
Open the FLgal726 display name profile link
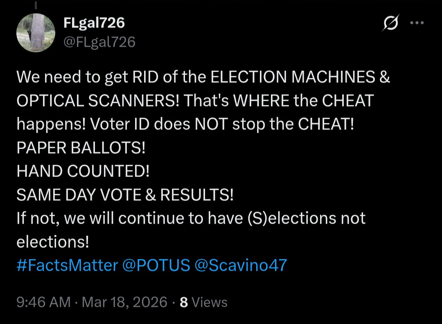coord(94,23)
